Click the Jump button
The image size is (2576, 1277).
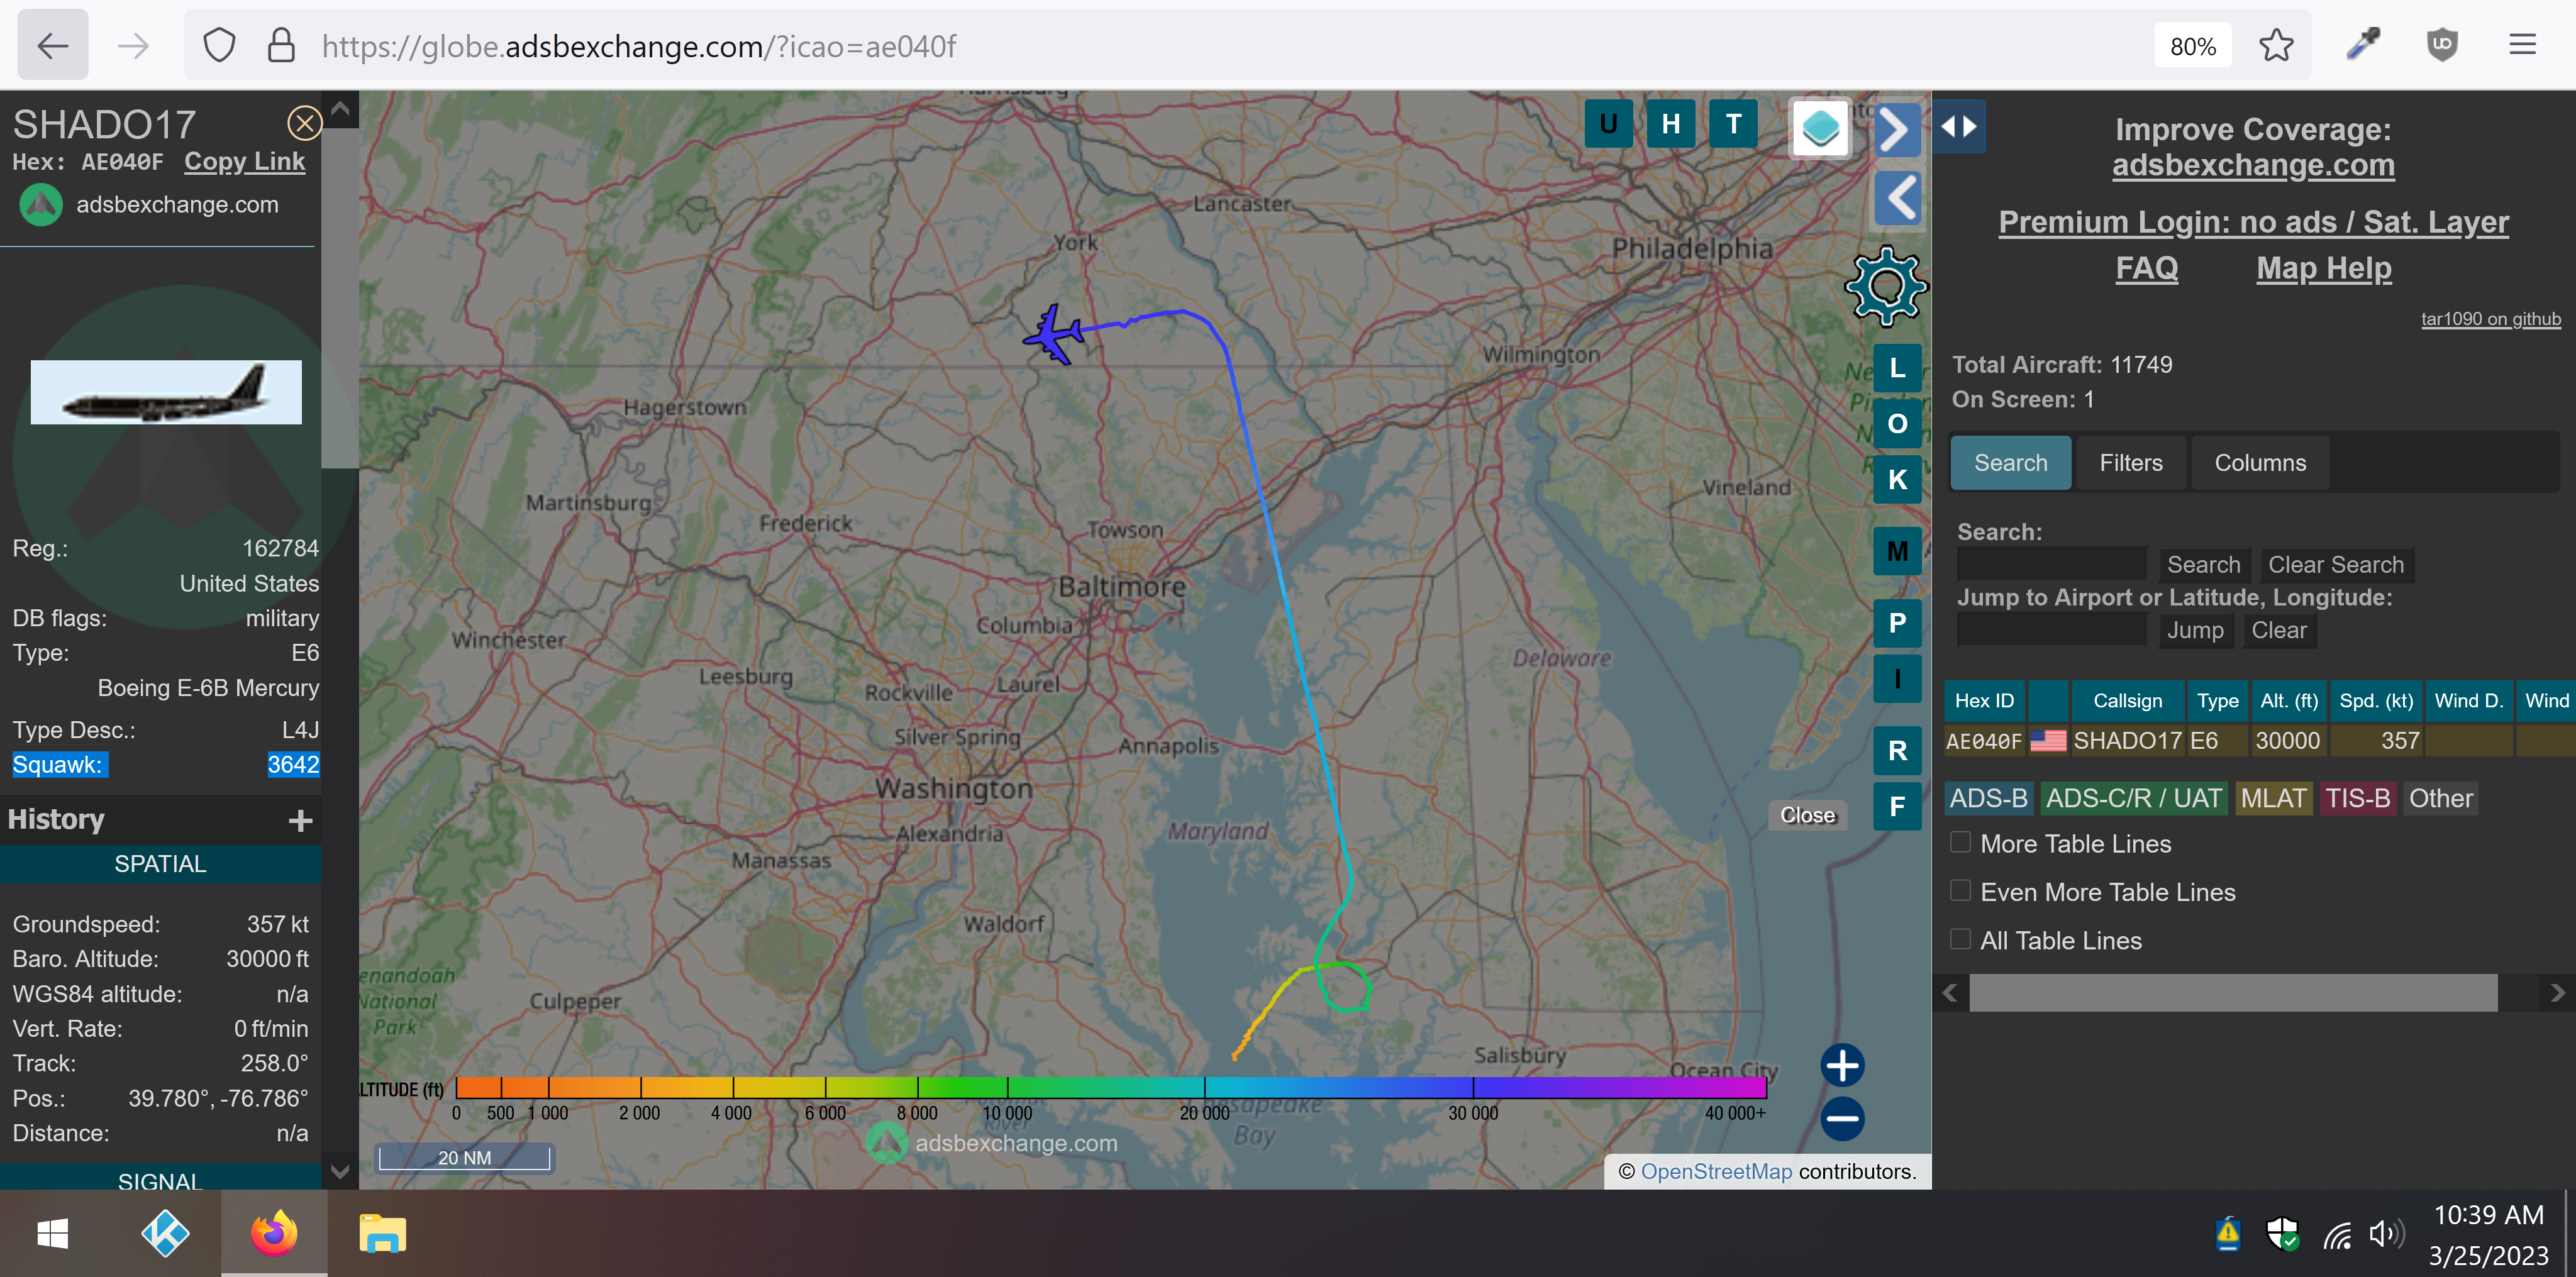[2194, 630]
